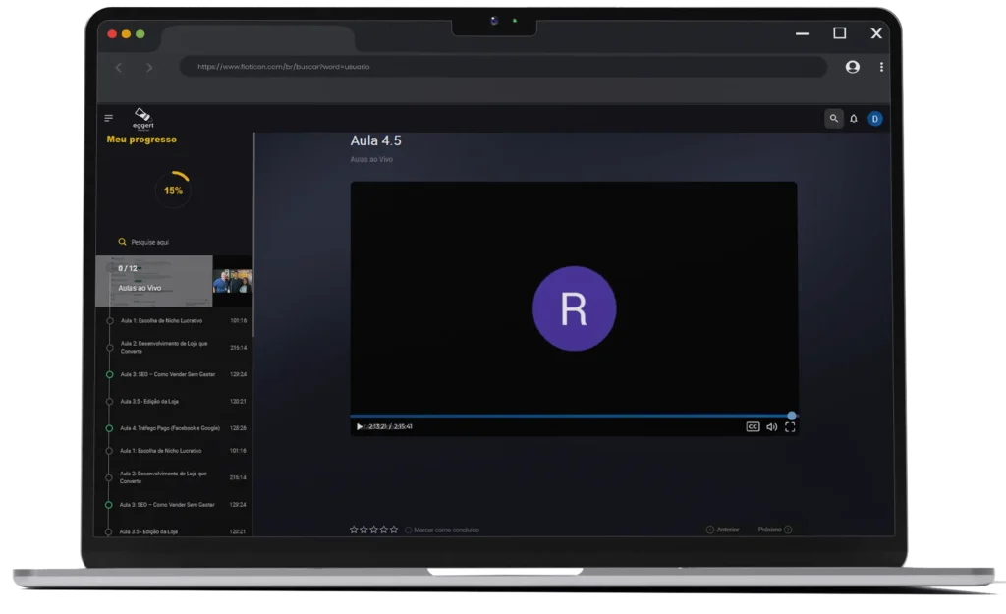Open notifications bell
Image resolution: width=1006 pixels, height=614 pixels.
854,119
